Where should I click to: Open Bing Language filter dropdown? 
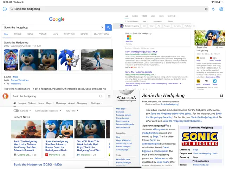(x=158, y=21)
